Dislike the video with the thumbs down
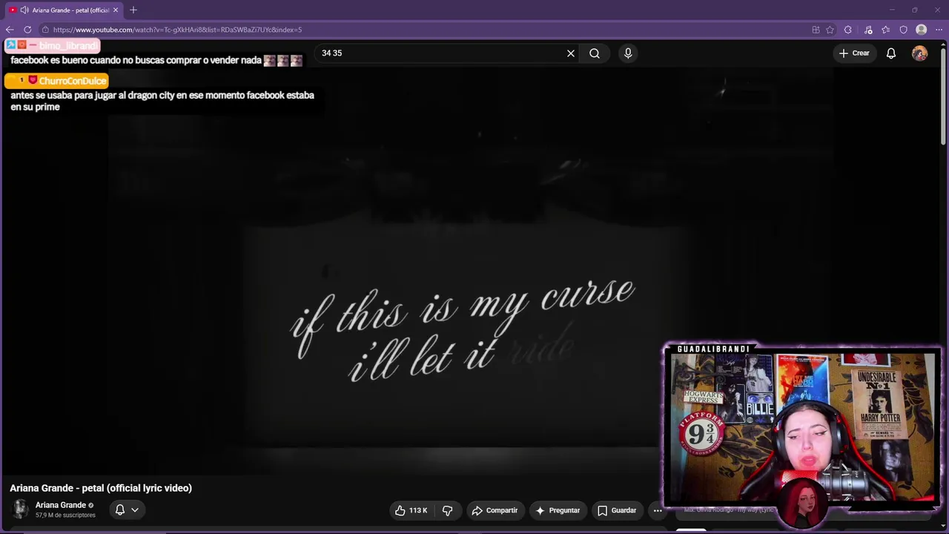Screen dimensions: 949x534 point(447,510)
